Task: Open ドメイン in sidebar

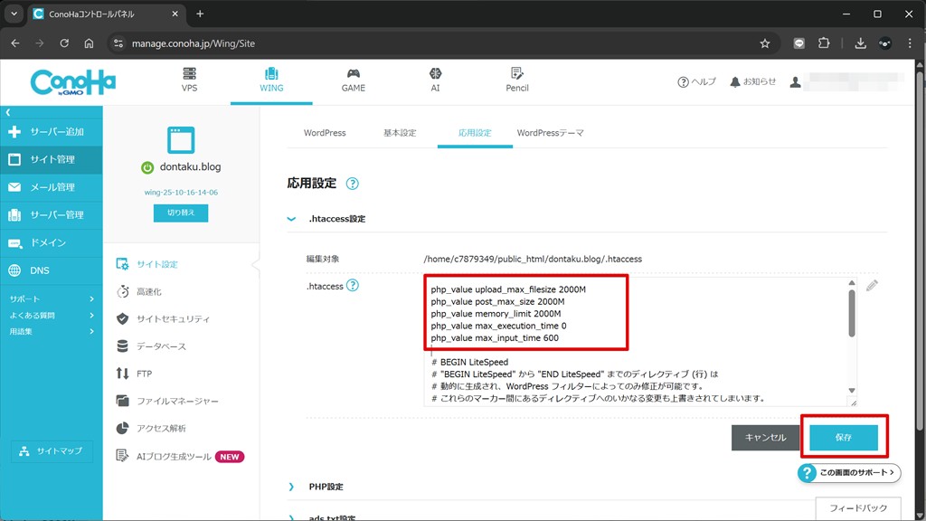Action: 51,242
